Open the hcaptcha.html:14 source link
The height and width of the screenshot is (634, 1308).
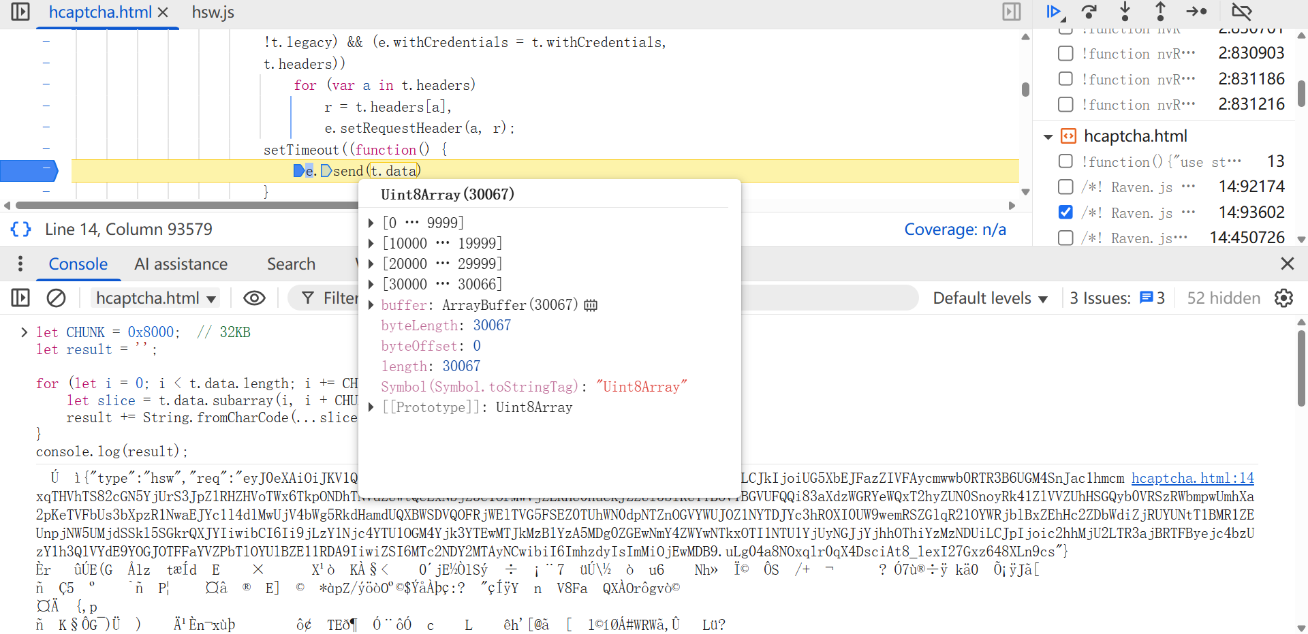(1192, 478)
